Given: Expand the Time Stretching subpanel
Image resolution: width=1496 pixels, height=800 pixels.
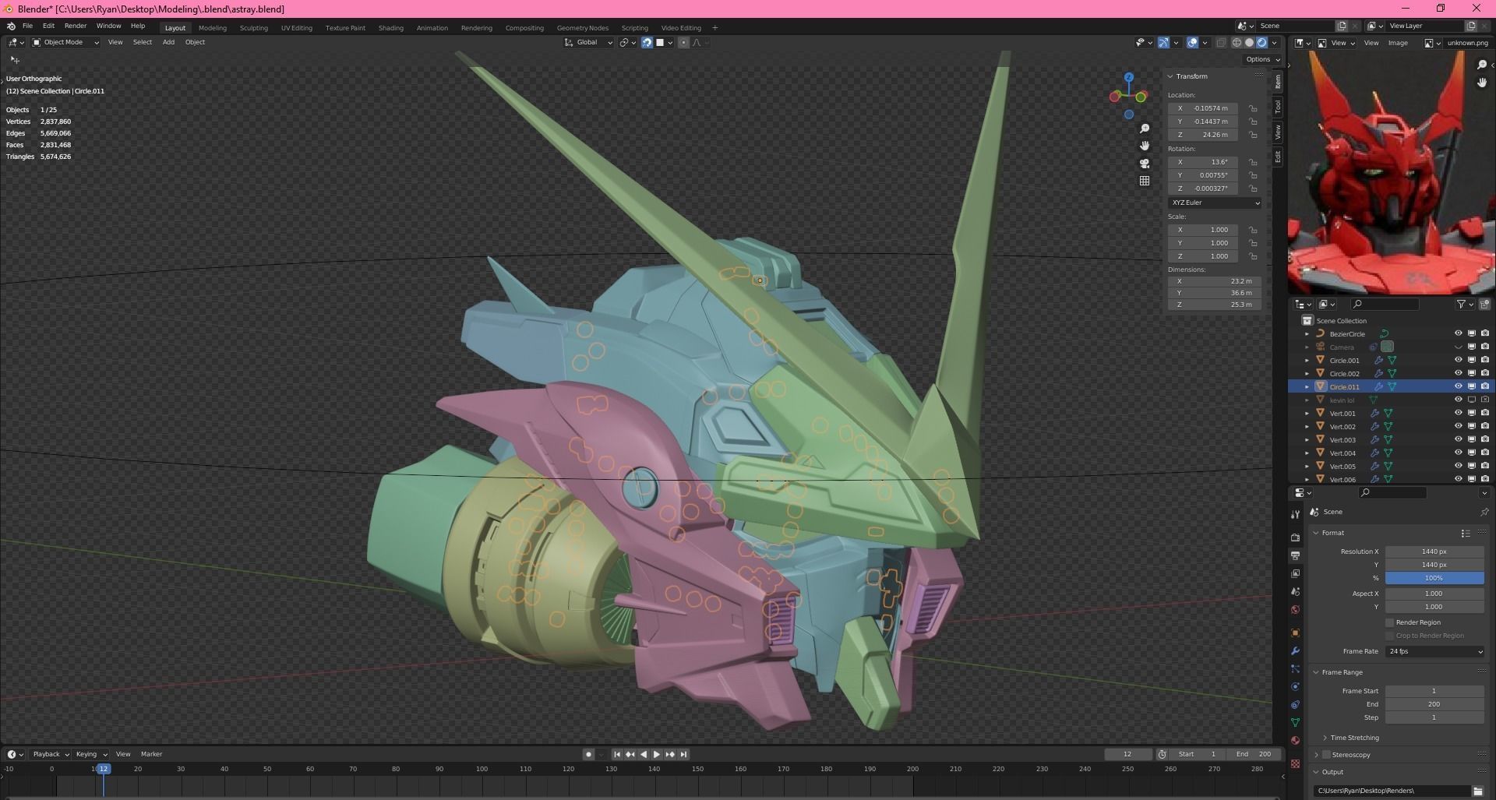Looking at the screenshot, I should [x=1325, y=738].
